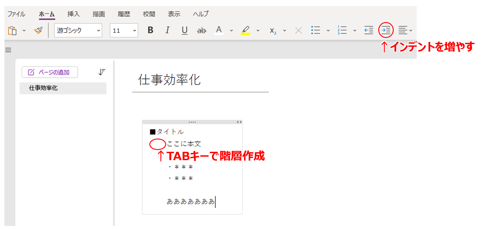Apply numbered list formatting

tap(342, 30)
